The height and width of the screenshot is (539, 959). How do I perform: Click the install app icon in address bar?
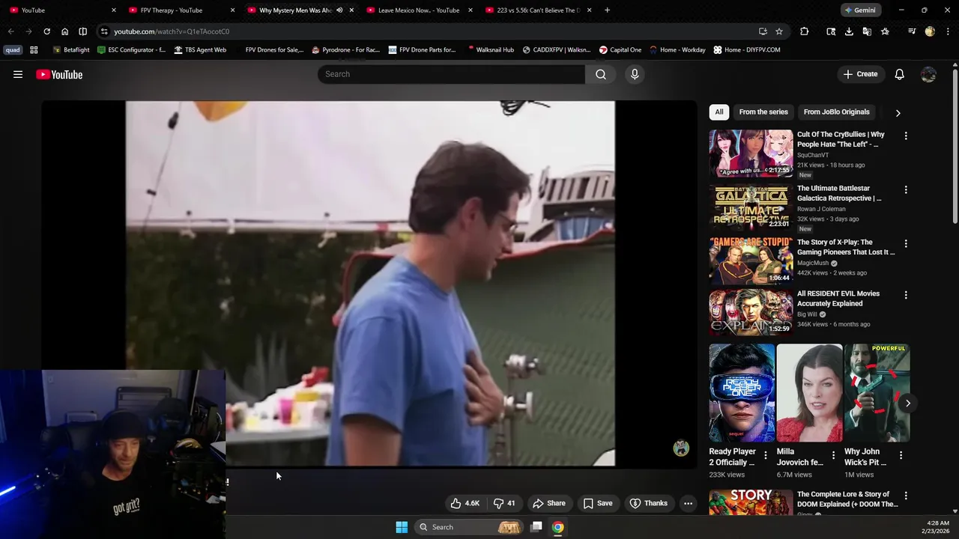coord(763,31)
